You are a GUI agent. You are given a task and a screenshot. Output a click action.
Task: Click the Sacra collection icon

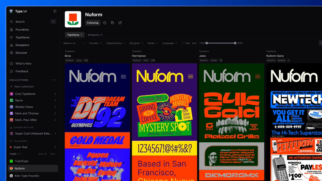tap(11, 100)
